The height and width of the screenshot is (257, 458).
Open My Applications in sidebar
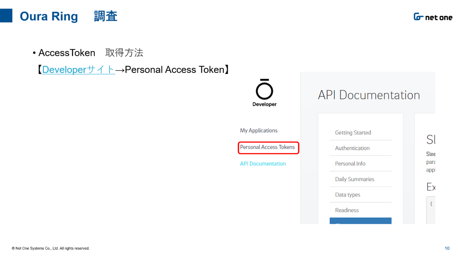click(x=259, y=130)
